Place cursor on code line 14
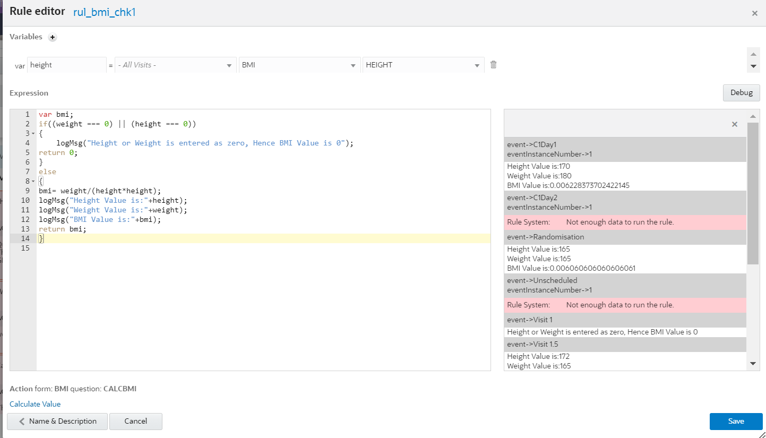Screen dimensions: 766x438 [x=263, y=238]
